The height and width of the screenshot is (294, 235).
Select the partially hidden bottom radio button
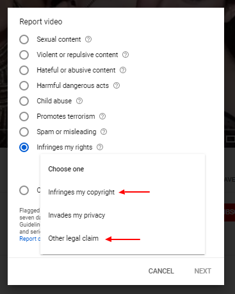24,190
